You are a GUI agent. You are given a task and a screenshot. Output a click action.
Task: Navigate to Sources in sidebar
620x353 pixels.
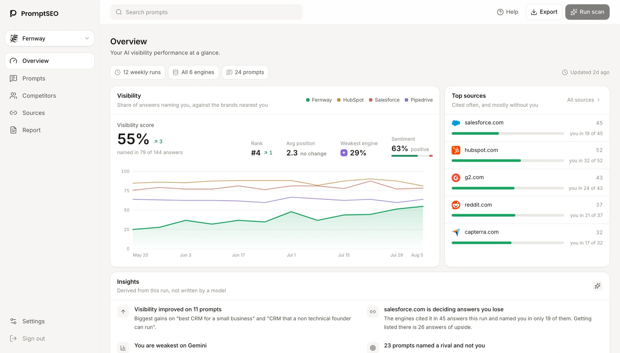point(50,113)
